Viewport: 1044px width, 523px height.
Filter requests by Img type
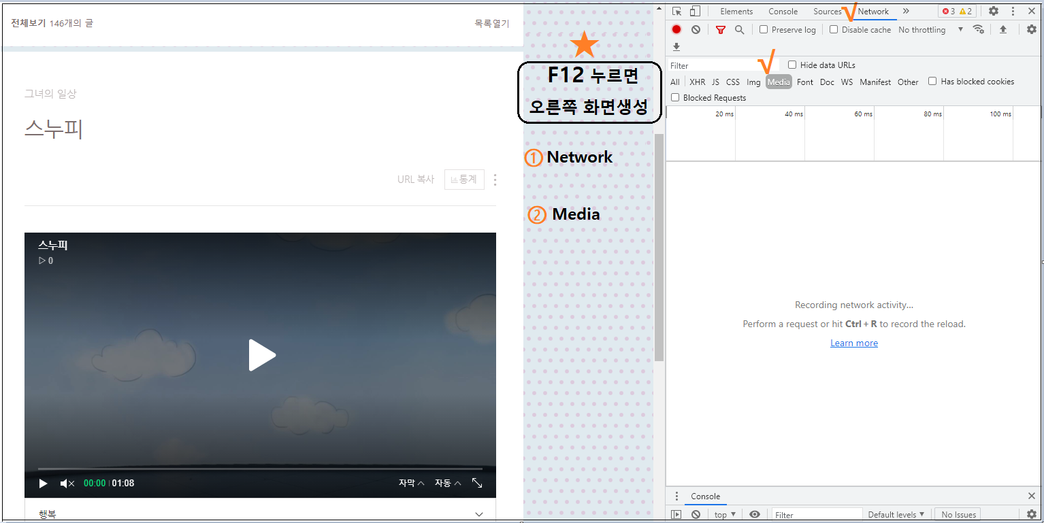point(753,82)
